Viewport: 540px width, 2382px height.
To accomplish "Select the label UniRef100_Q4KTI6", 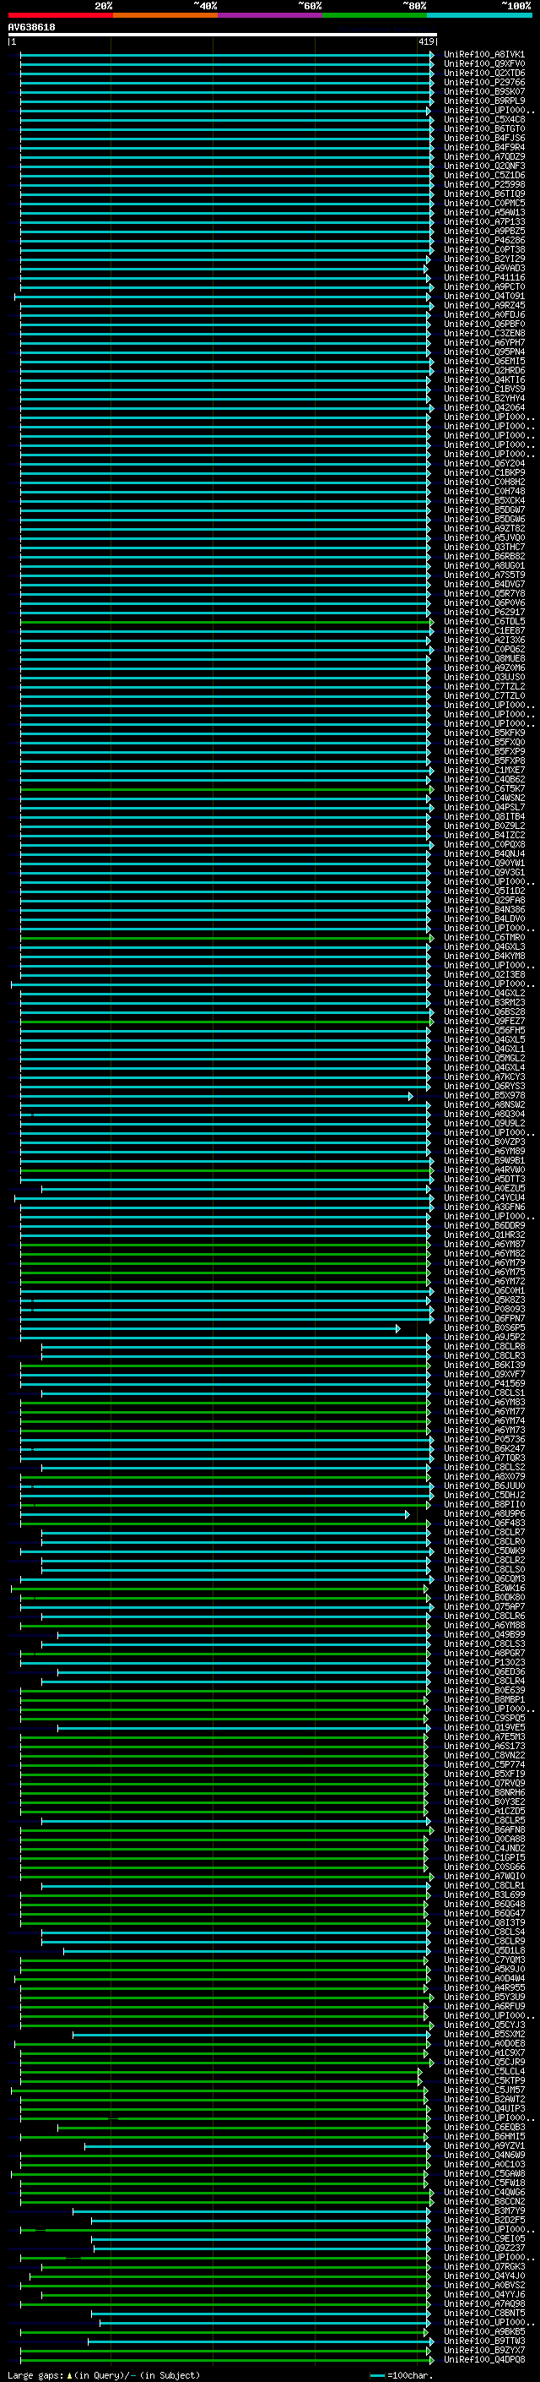I will 483,379.
